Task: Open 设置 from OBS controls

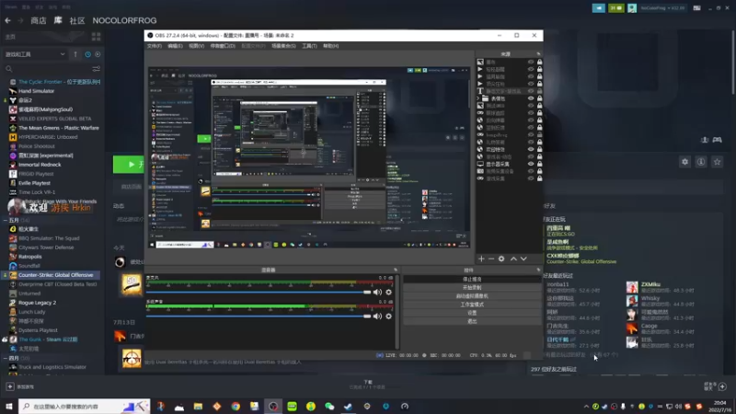Action: click(x=472, y=313)
